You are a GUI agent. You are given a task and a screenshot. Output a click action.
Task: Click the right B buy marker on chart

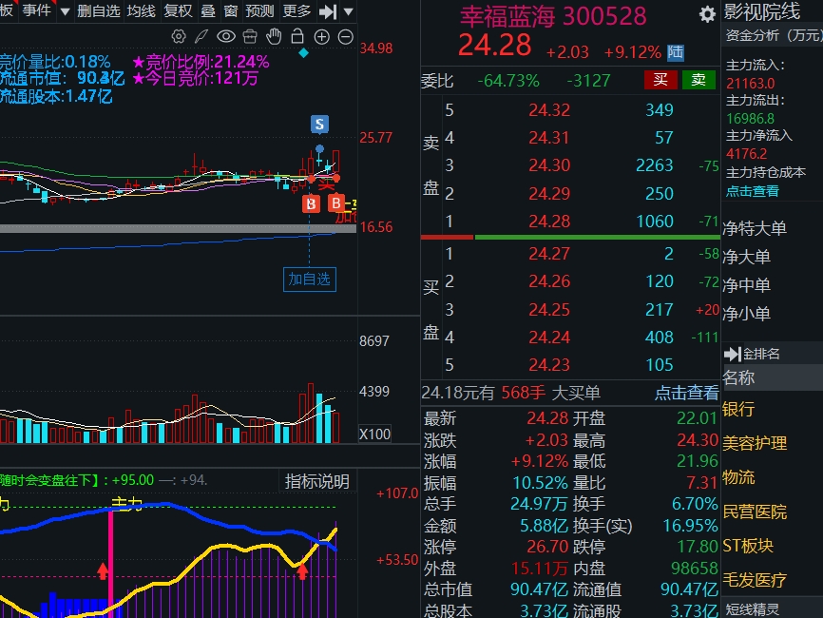tap(335, 203)
